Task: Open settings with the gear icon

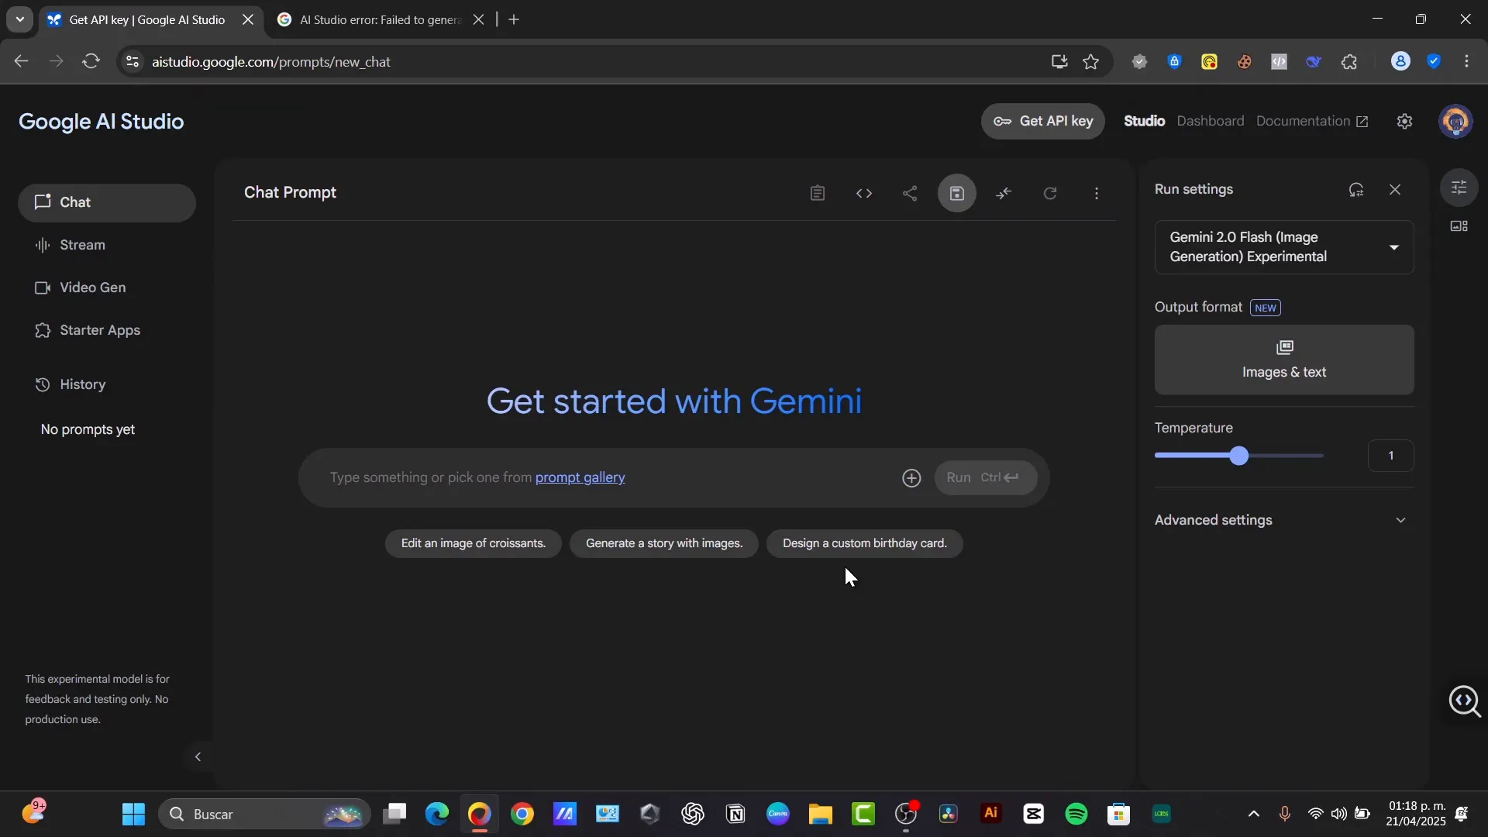Action: point(1404,121)
